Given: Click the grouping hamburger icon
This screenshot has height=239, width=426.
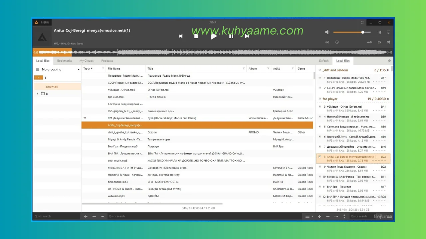Looking at the screenshot, I should [x=37, y=69].
